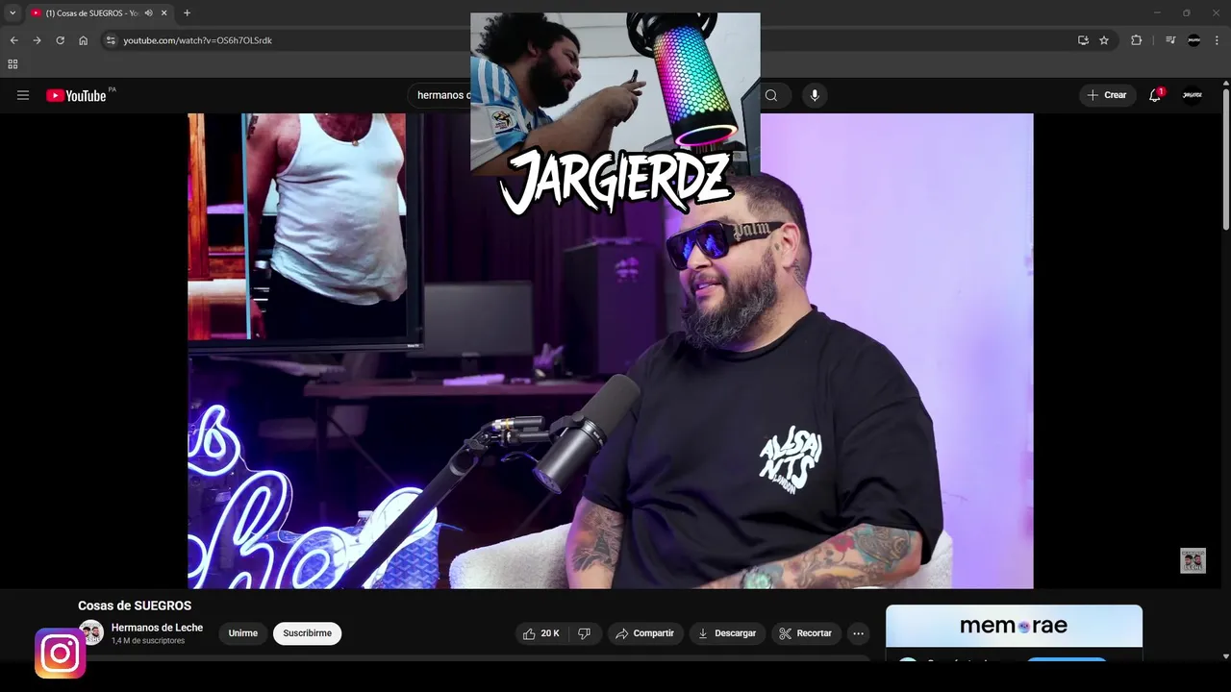1231x692 pixels.
Task: Reload the page
Action: pos(60,40)
